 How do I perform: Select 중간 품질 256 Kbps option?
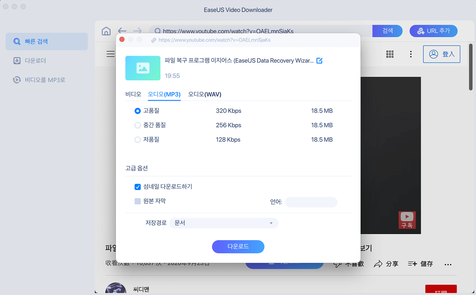click(137, 125)
